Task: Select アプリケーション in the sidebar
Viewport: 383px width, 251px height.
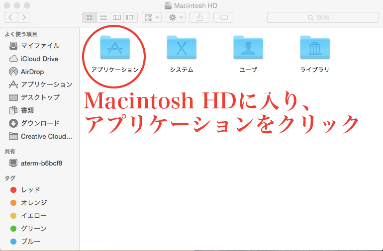Action: click(40, 84)
